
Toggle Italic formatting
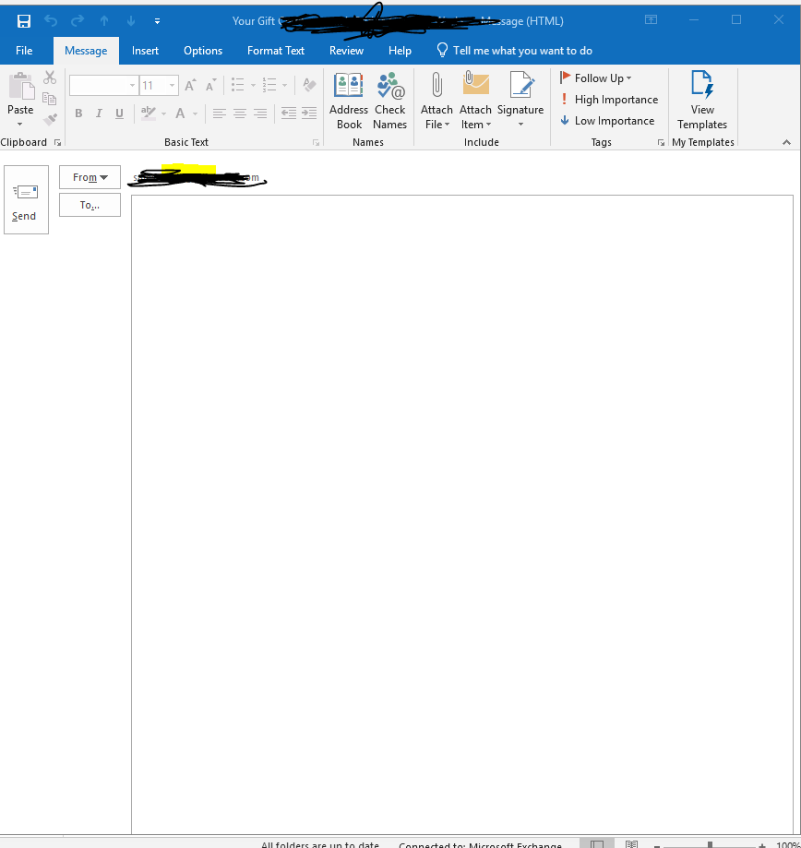[99, 113]
